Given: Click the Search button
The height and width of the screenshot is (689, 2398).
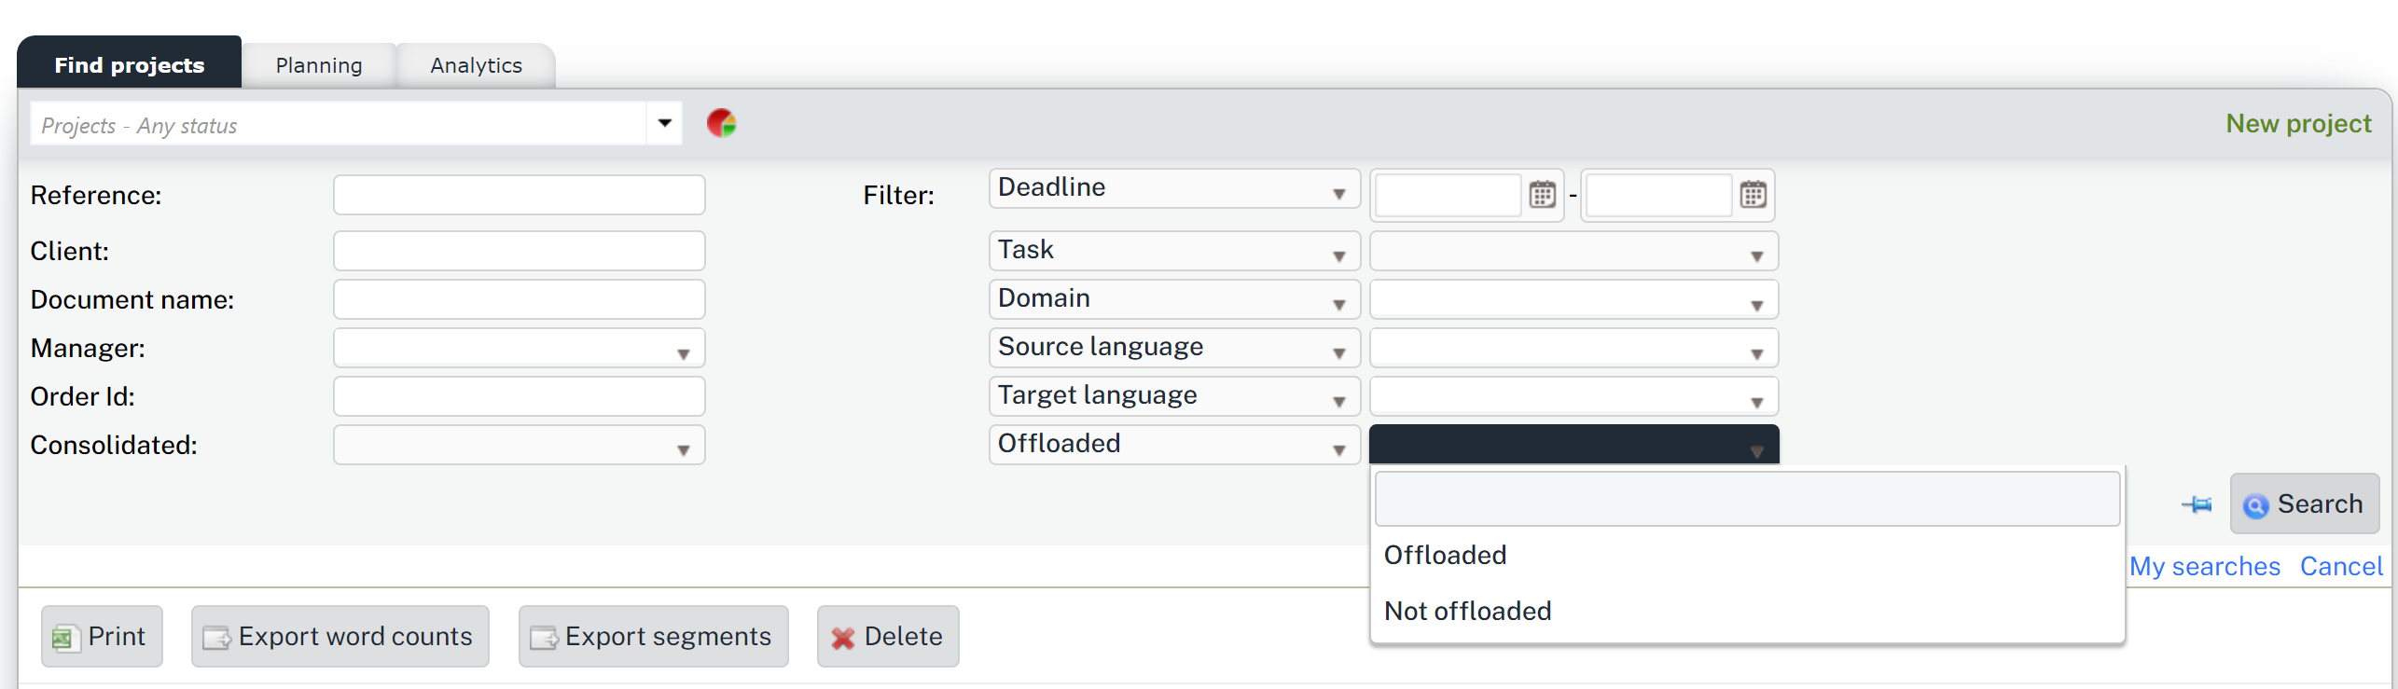Looking at the screenshot, I should [2304, 504].
